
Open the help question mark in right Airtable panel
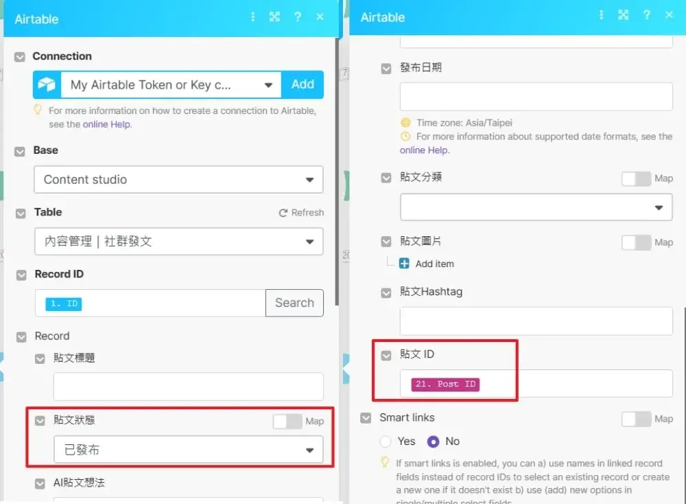click(646, 14)
